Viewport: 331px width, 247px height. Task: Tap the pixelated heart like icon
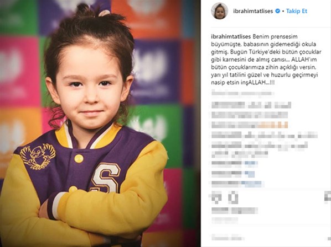216,197
